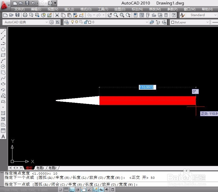Viewport: 218px width, 192px height.
Task: Switch to the 布局1 layout tab
Action: coord(40,168)
